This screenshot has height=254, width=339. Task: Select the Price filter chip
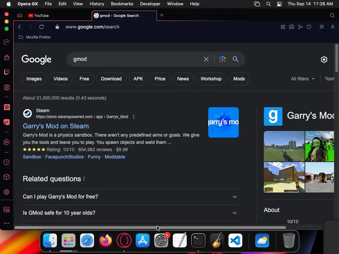tap(160, 79)
